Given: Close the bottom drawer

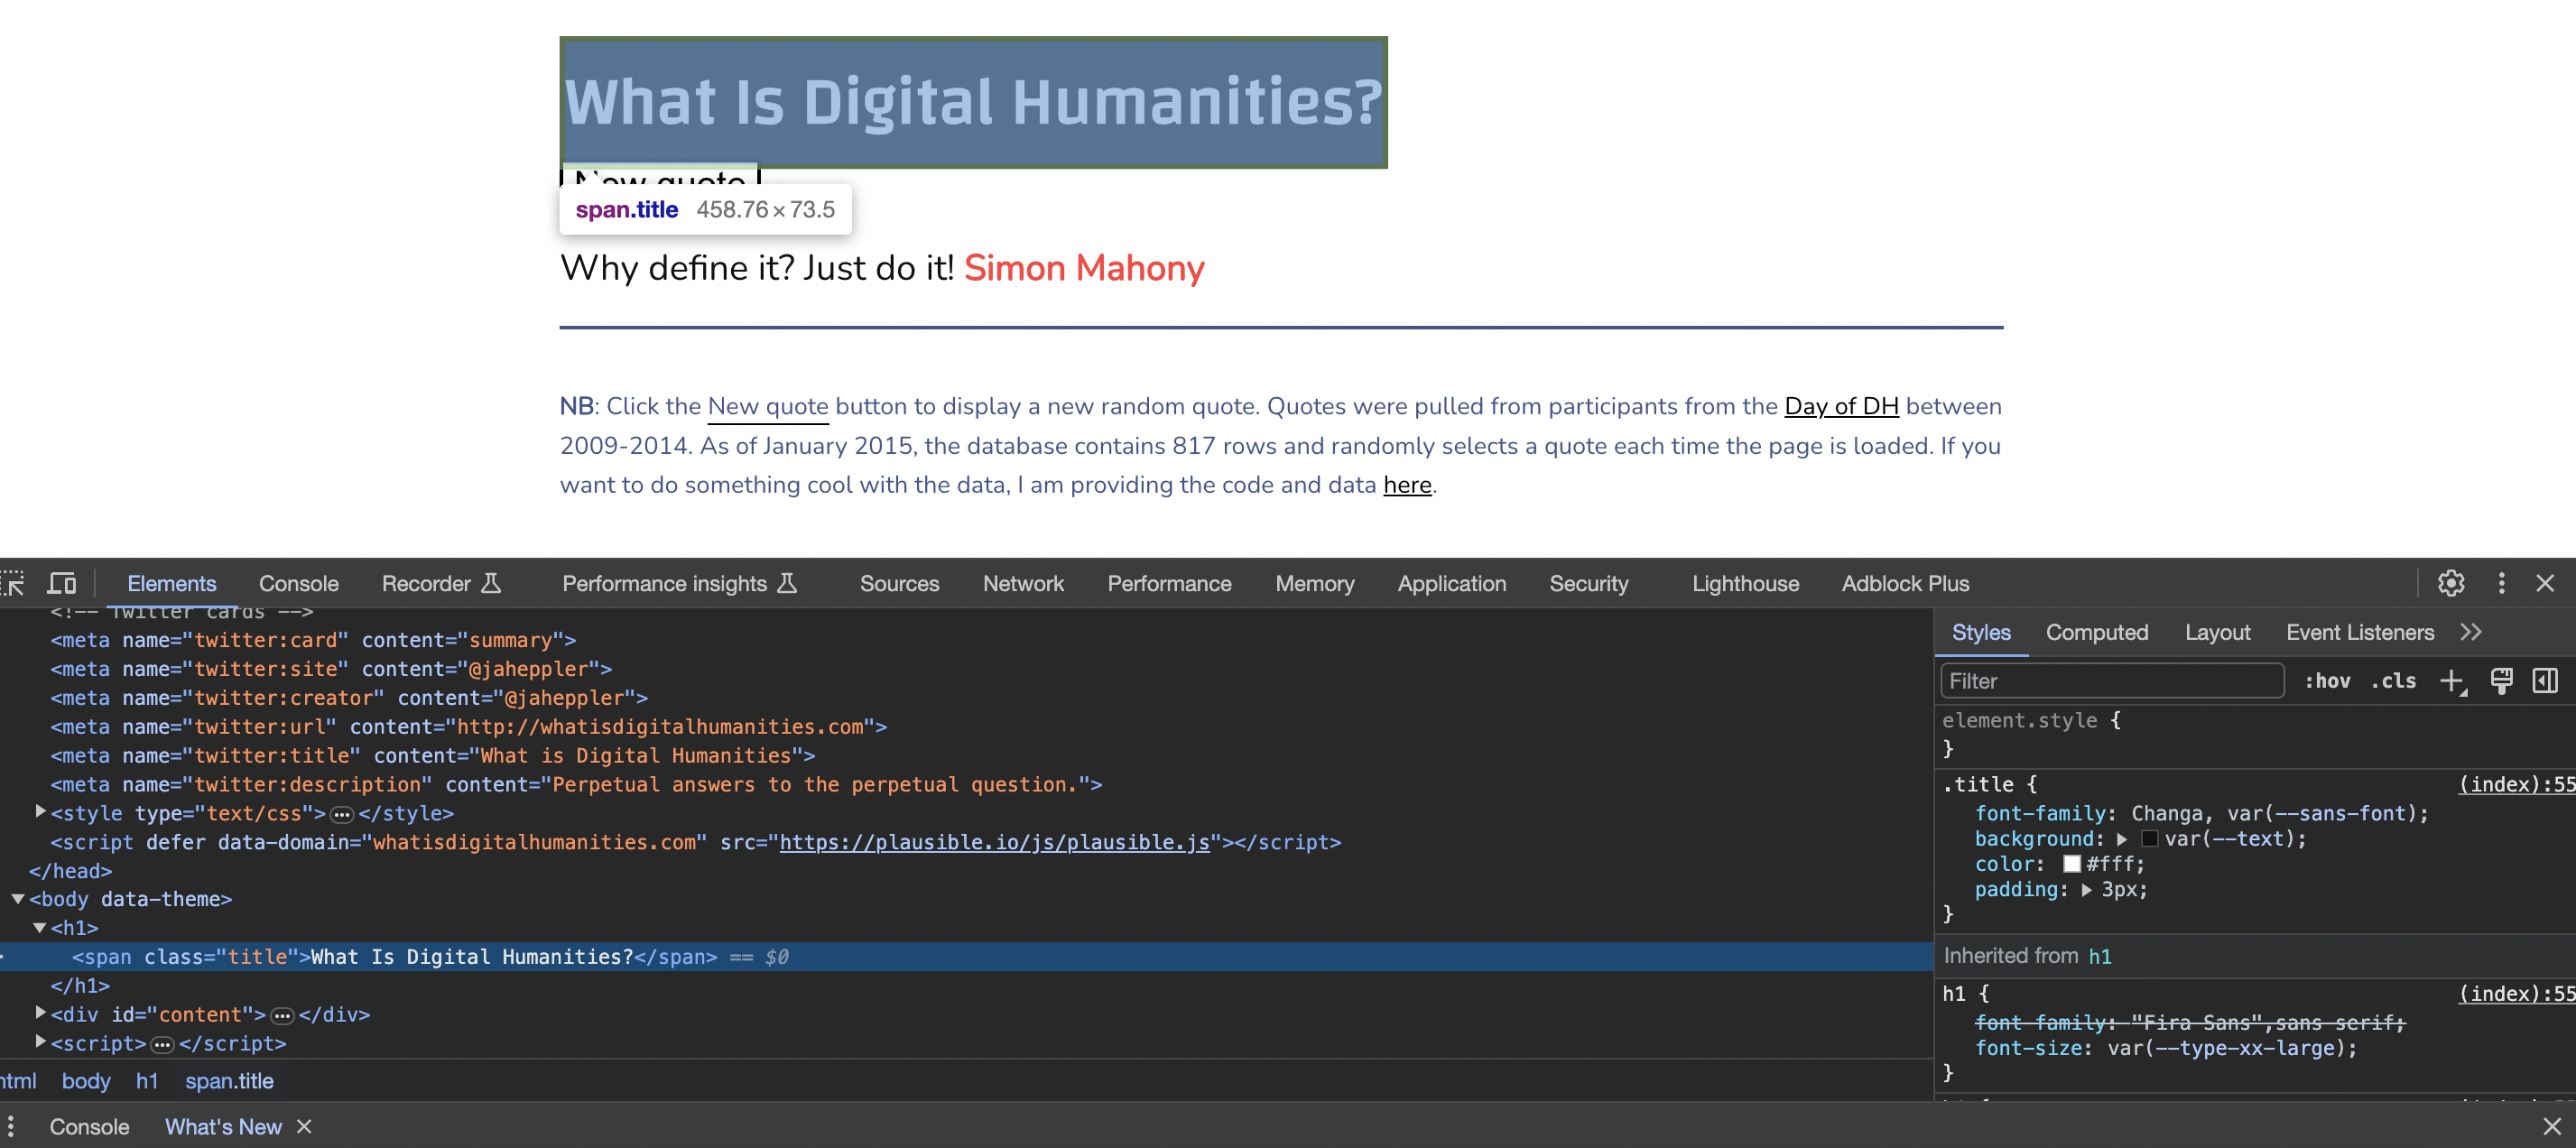Looking at the screenshot, I should coord(2551,1126).
